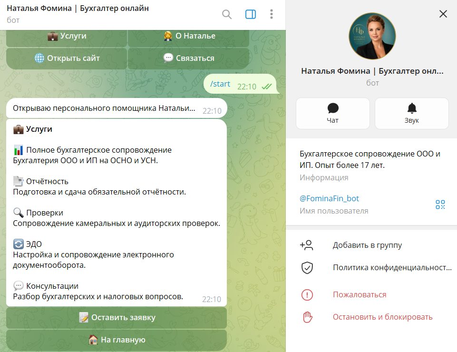Image resolution: width=457 pixels, height=352 pixels.
Task: Toggle the right info sidebar panel icon
Action: pyautogui.click(x=250, y=14)
